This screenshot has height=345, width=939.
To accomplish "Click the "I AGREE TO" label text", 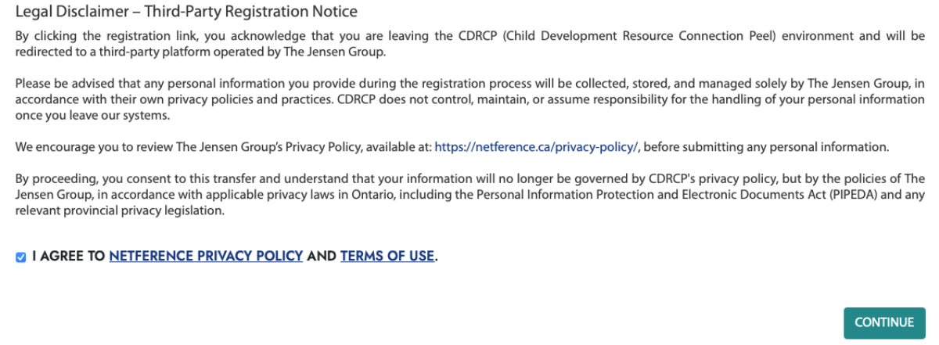I will pyautogui.click(x=69, y=256).
